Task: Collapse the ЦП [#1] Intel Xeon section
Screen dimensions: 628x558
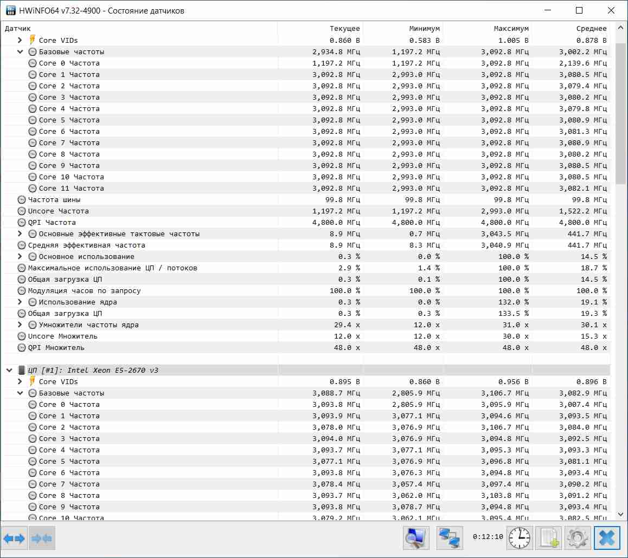Action: (x=9, y=371)
